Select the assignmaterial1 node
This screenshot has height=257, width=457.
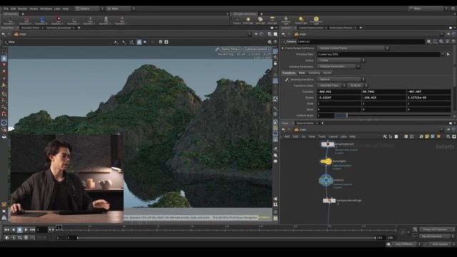pyautogui.click(x=328, y=144)
